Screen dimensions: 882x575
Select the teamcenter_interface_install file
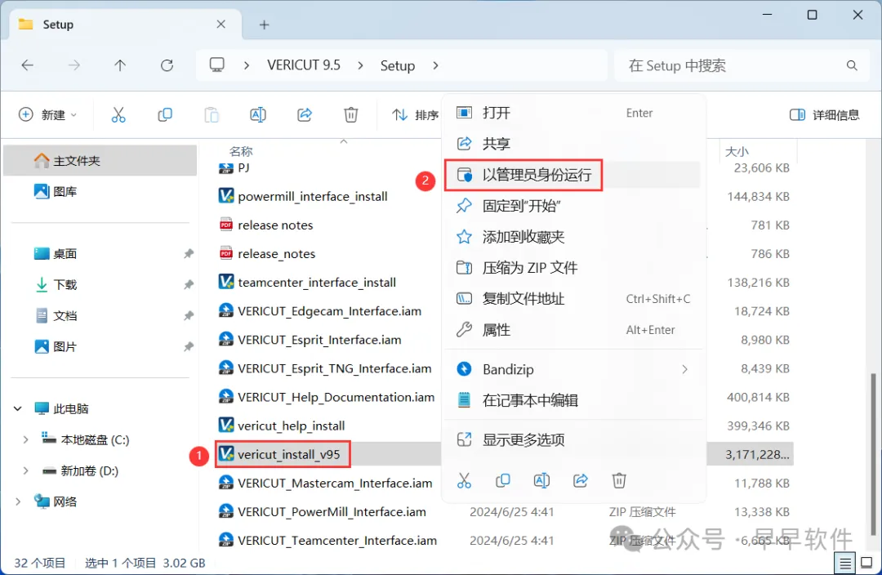[x=317, y=283]
